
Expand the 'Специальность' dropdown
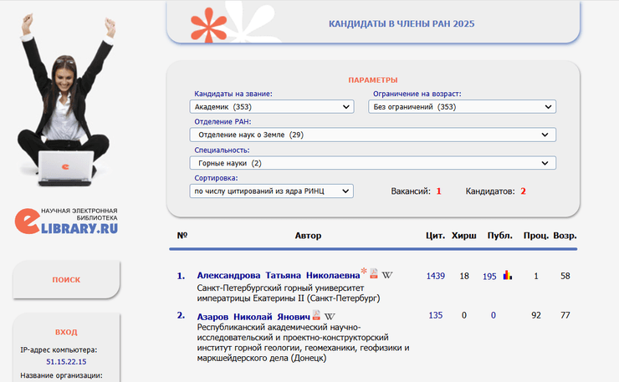[x=372, y=163]
